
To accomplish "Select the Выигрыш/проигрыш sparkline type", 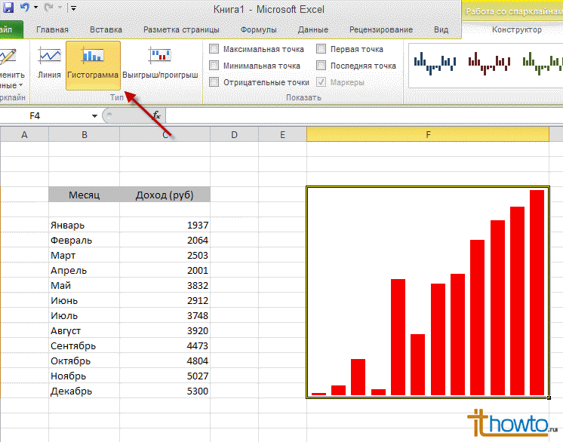I will click(160, 63).
